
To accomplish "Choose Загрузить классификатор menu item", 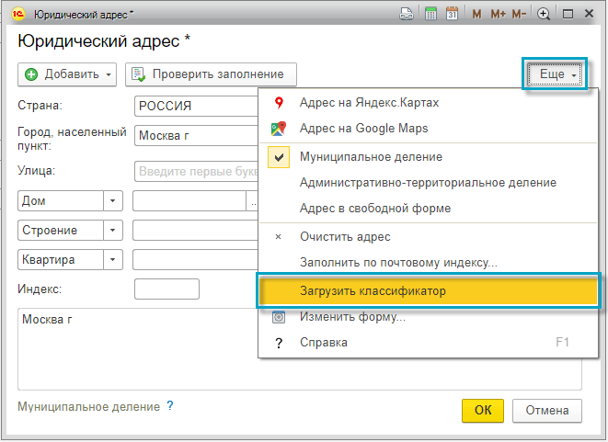I will point(373,291).
